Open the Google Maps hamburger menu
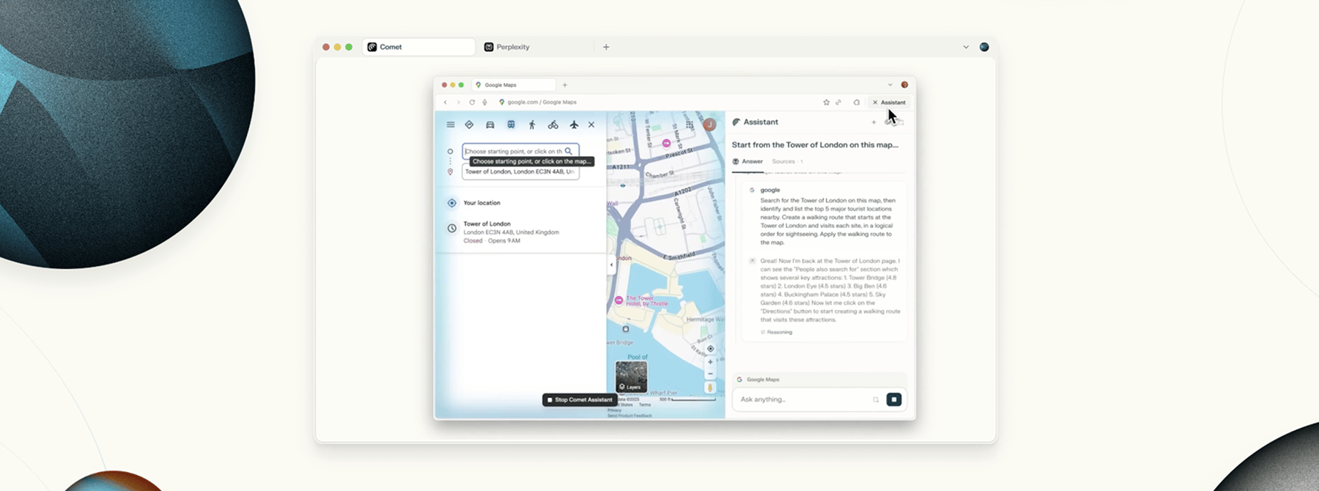Screen dimensions: 1319x491 (x=451, y=125)
